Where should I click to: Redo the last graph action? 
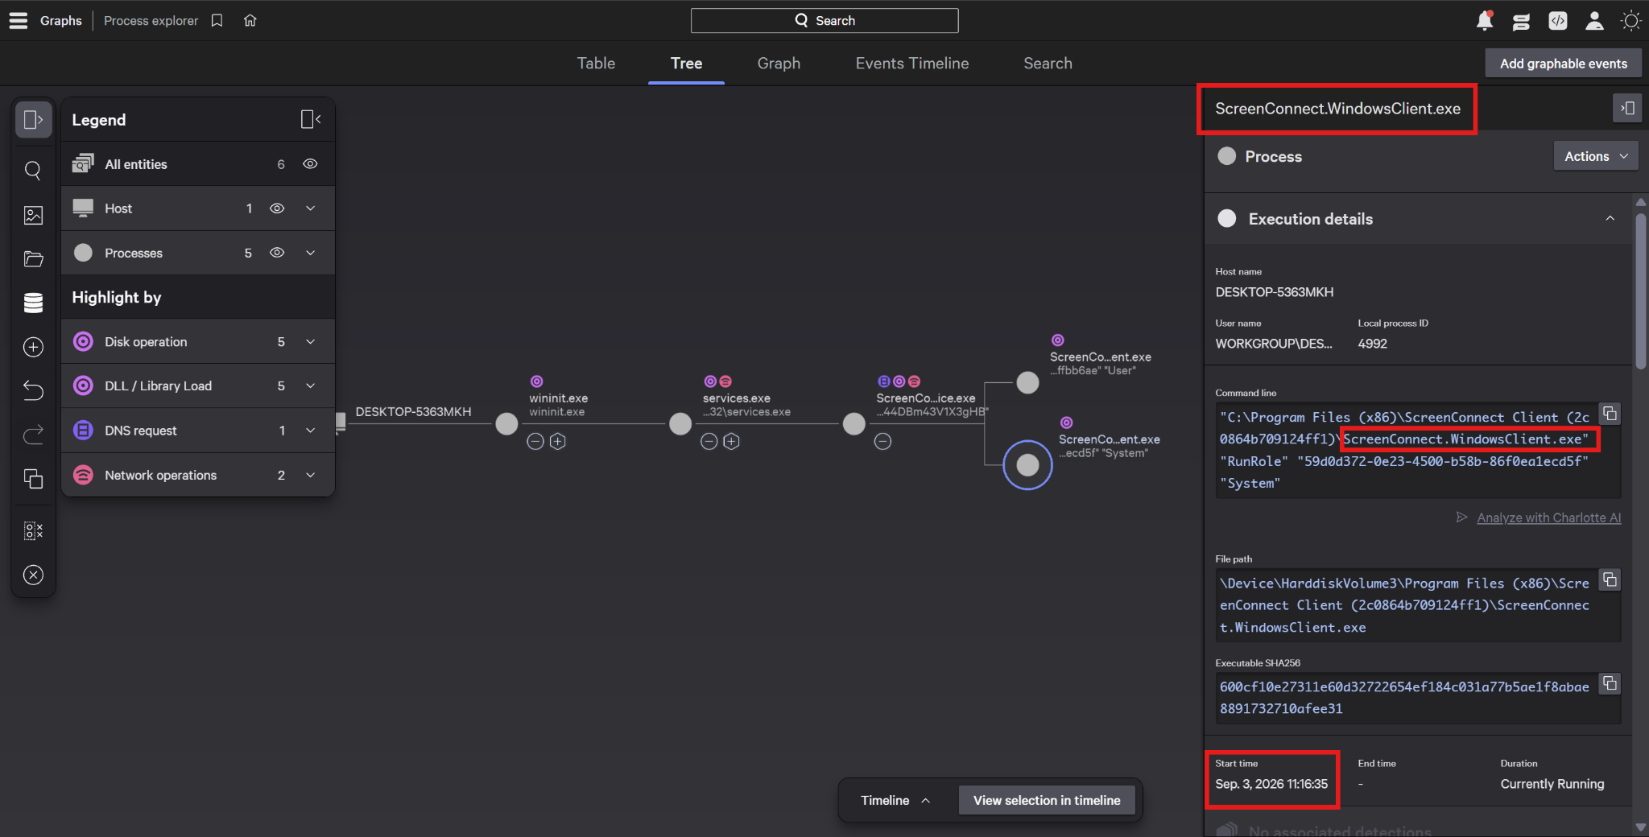(33, 435)
